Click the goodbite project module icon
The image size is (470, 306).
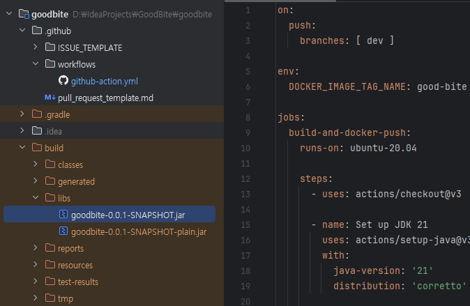(x=24, y=14)
